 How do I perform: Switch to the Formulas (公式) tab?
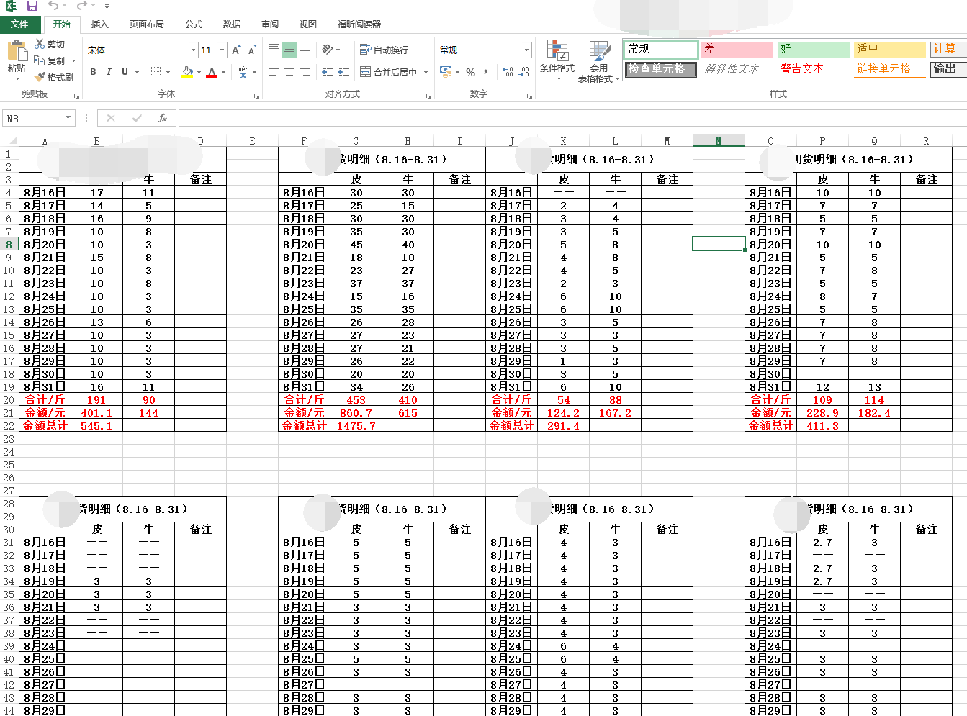194,24
